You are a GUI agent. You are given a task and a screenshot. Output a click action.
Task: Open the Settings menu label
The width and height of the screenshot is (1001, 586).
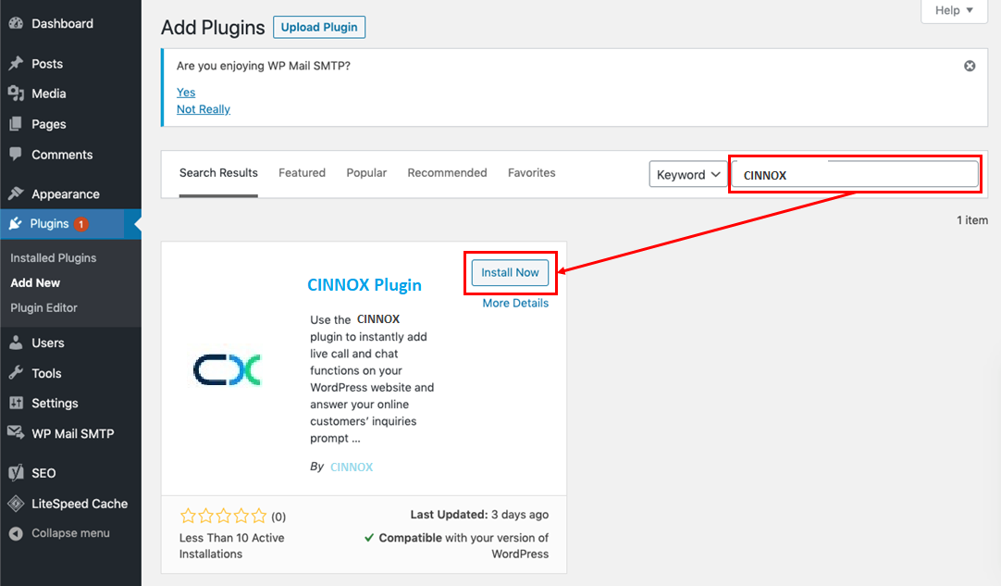(55, 404)
